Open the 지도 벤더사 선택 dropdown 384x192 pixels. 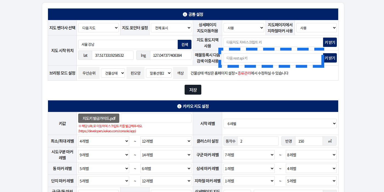[98, 28]
